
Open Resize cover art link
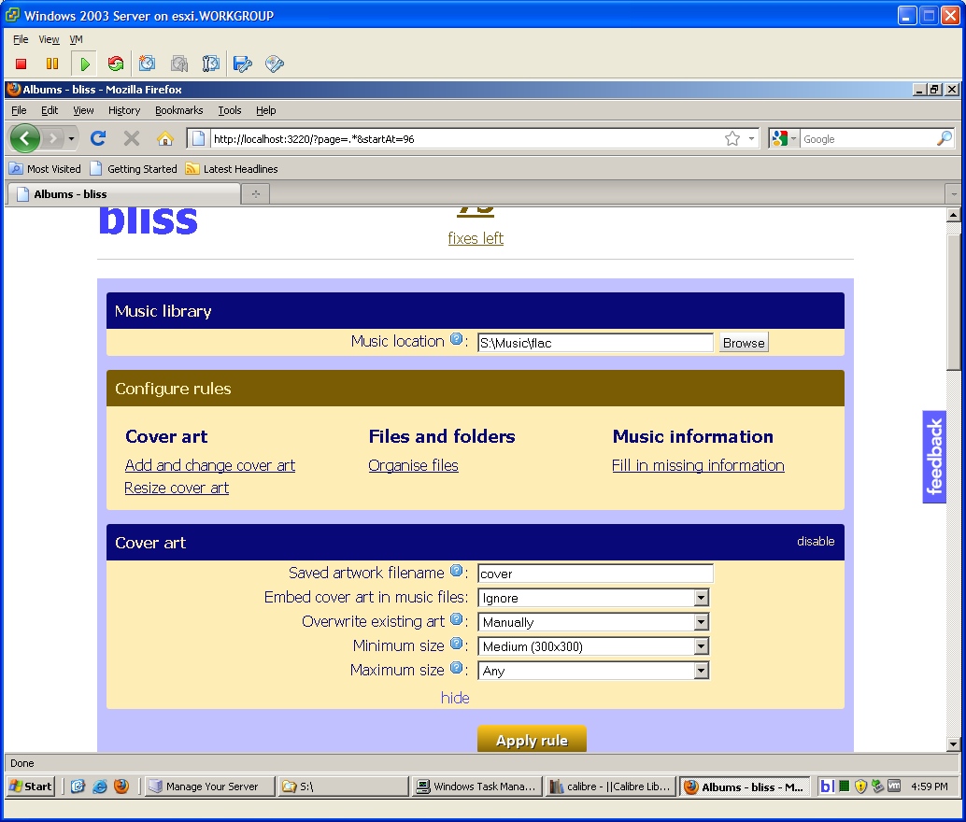coord(177,488)
